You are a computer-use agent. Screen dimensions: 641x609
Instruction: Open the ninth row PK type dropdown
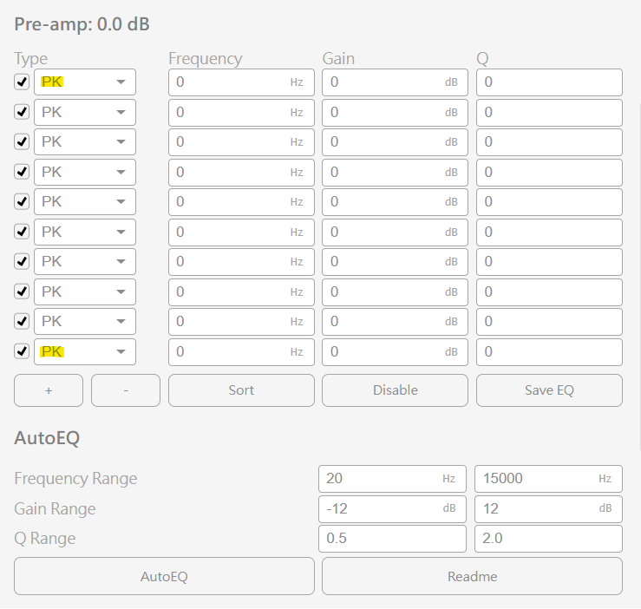[85, 322]
